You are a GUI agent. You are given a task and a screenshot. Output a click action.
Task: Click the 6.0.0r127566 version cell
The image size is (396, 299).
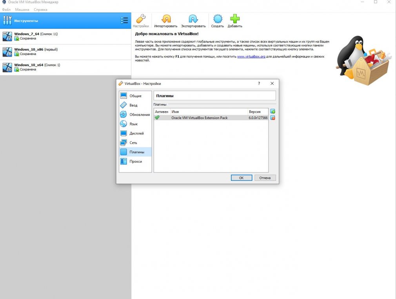[258, 118]
